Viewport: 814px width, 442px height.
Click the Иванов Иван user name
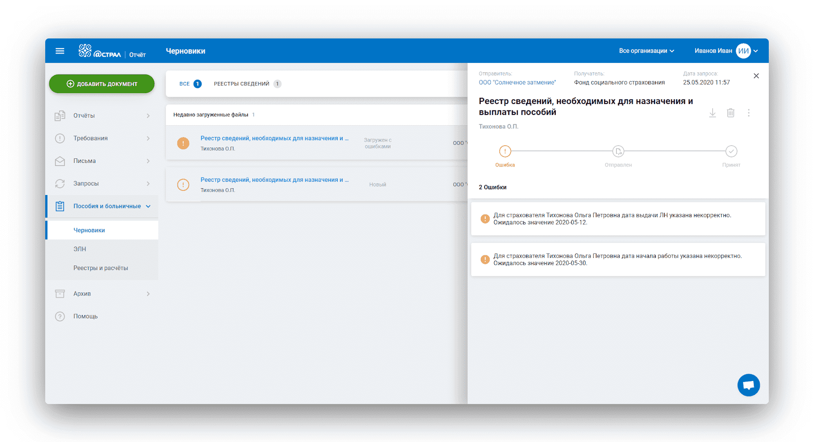(713, 51)
